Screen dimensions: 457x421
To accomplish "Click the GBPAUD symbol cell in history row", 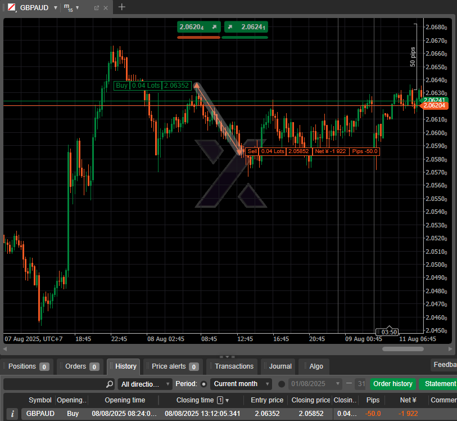I will pos(40,414).
